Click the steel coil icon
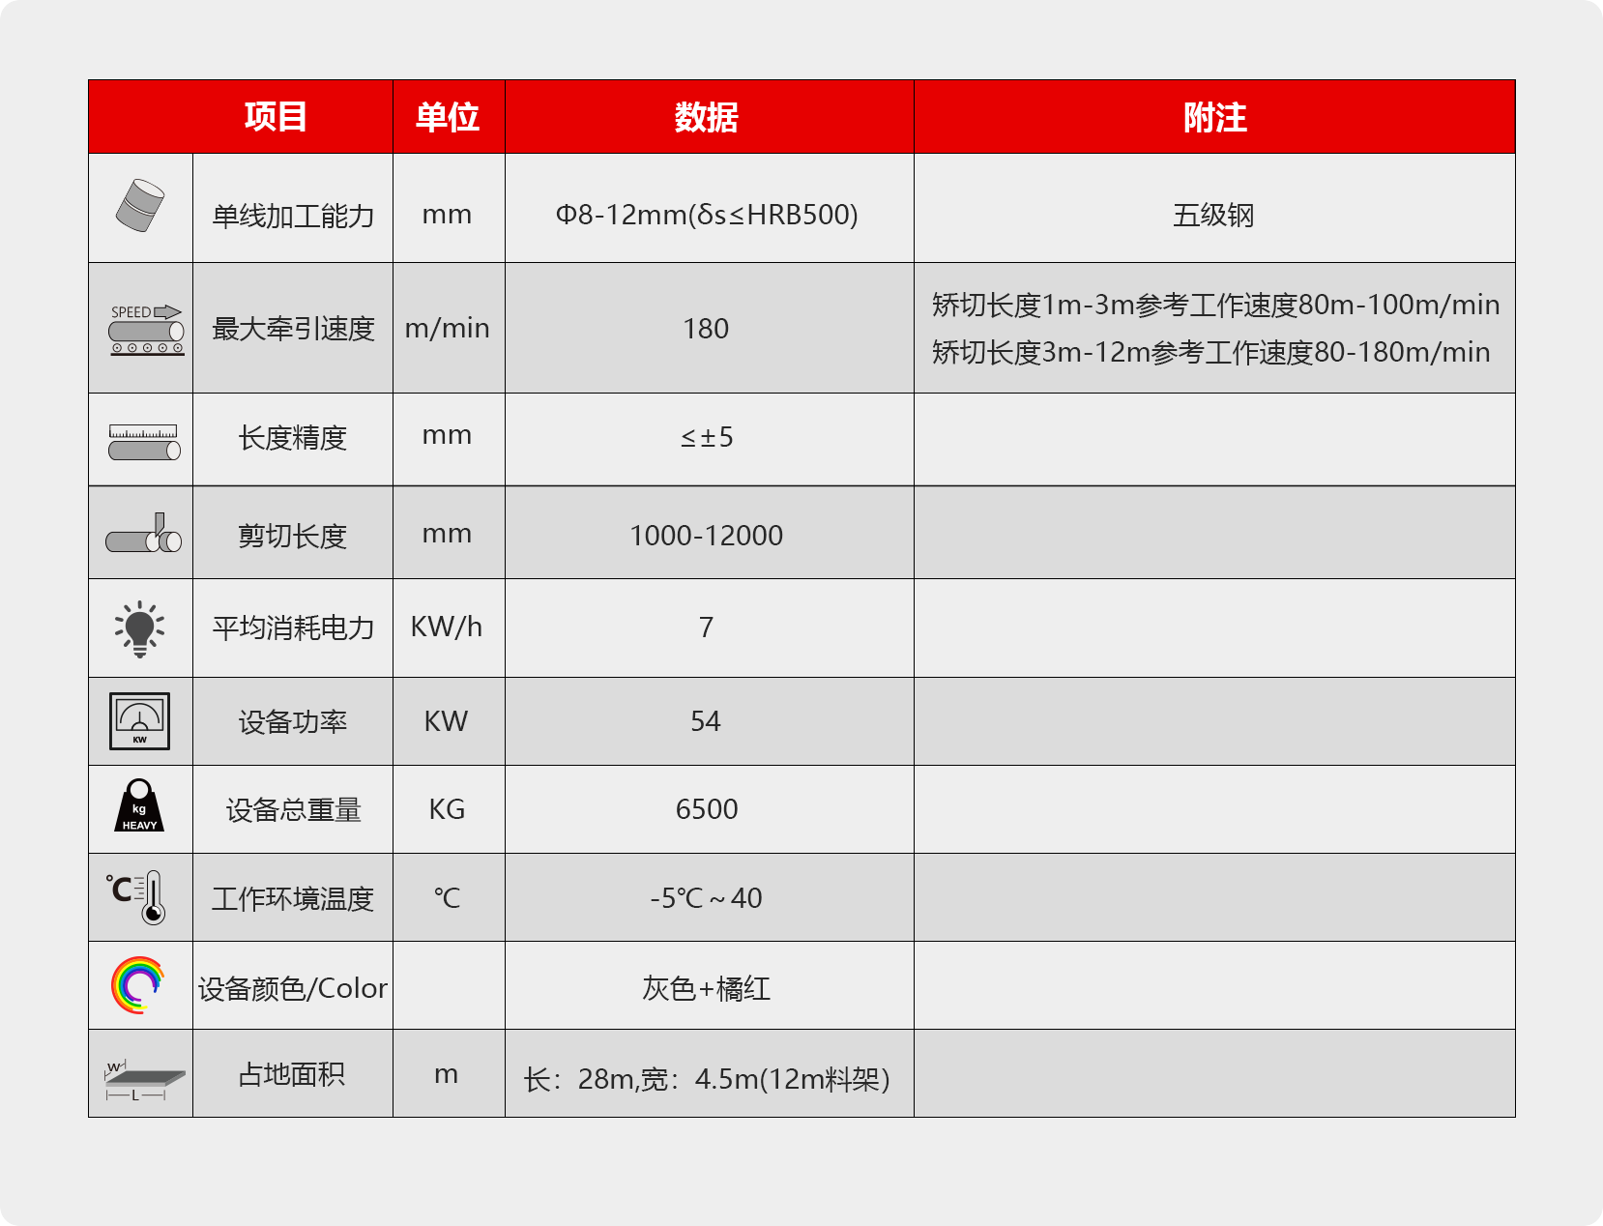Image resolution: width=1603 pixels, height=1226 pixels. (140, 206)
